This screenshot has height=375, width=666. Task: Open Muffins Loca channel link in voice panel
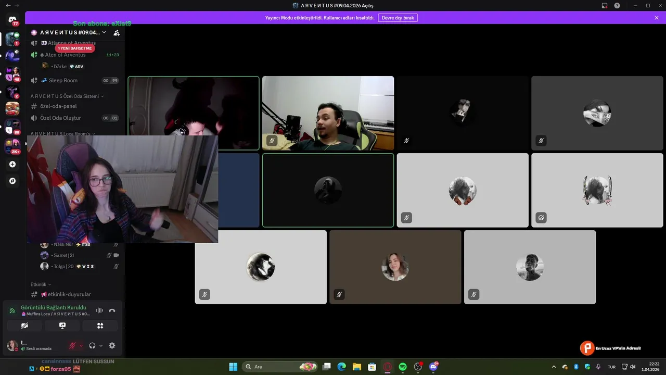point(55,314)
